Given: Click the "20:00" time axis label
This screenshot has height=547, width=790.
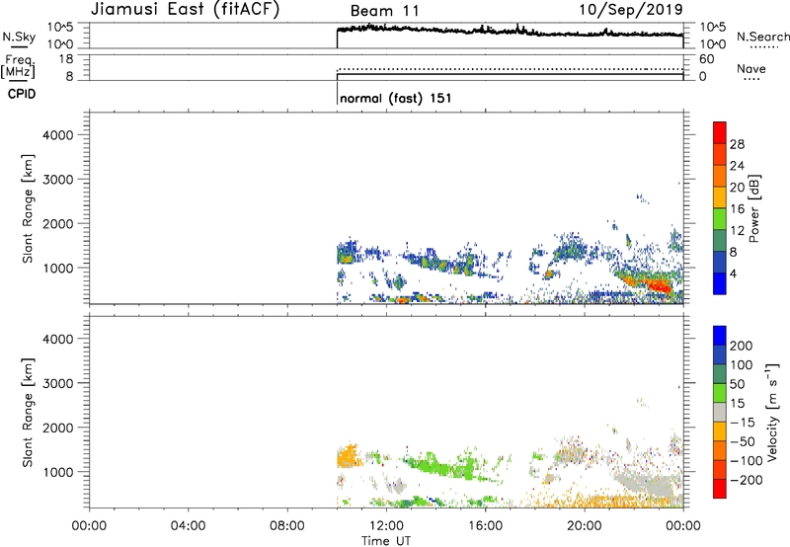Looking at the screenshot, I should (584, 526).
